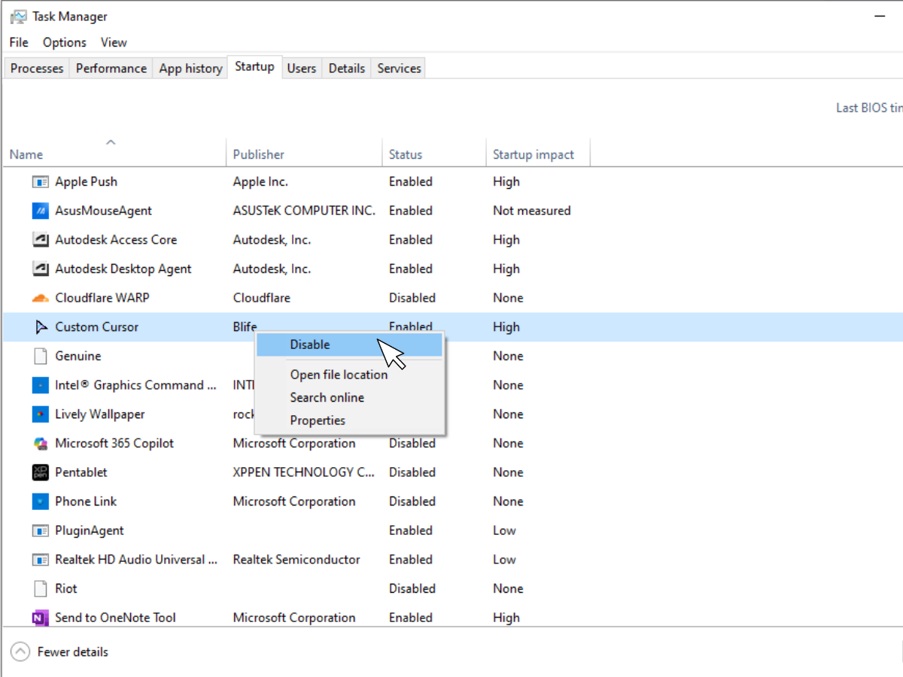Click the Microsoft 365 Copilot icon
Image resolution: width=903 pixels, height=677 pixels.
pos(41,443)
